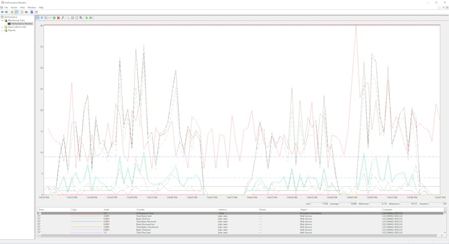This screenshot has width=449, height=244.
Task: Click the Update Data step icon
Action: (x=91, y=18)
